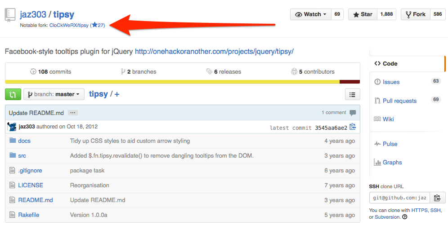Open the branch: master dropdown
The height and width of the screenshot is (225, 448).
click(54, 94)
